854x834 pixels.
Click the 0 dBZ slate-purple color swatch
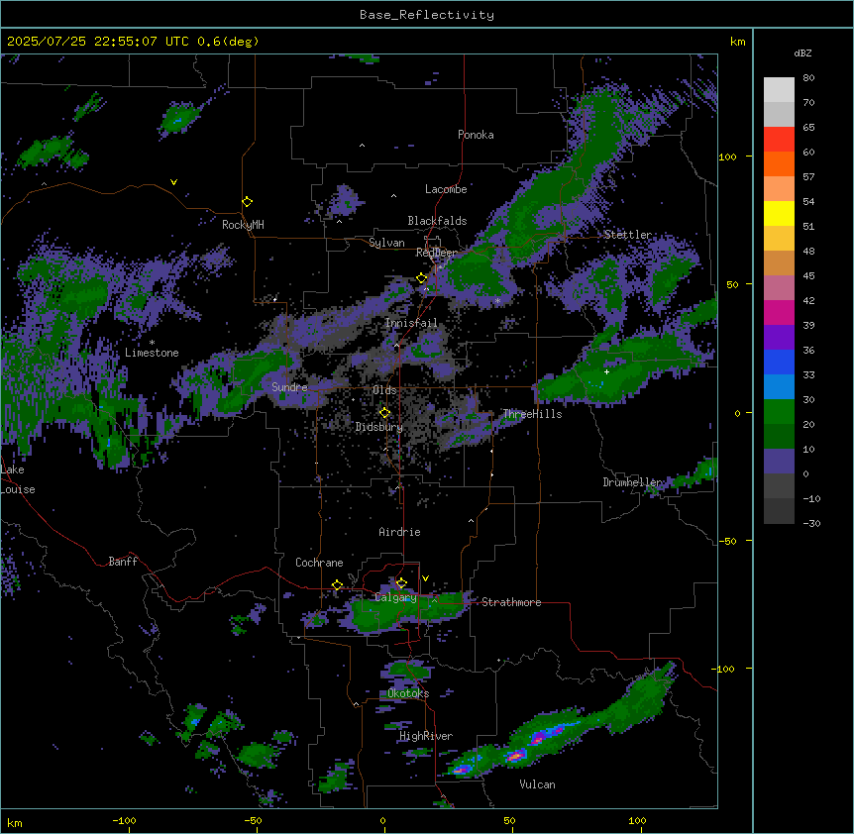(x=779, y=462)
